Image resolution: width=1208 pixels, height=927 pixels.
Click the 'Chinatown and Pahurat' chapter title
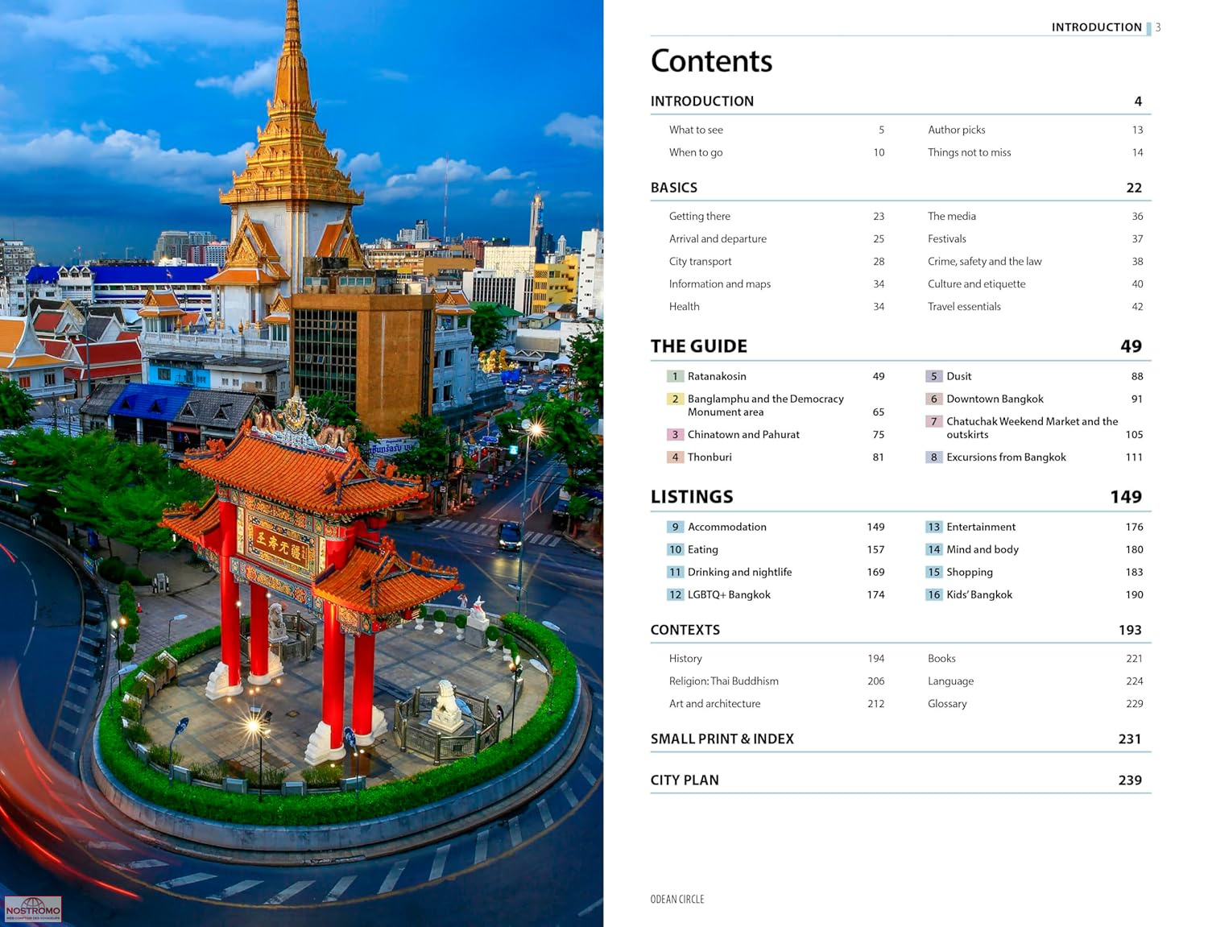coord(743,434)
